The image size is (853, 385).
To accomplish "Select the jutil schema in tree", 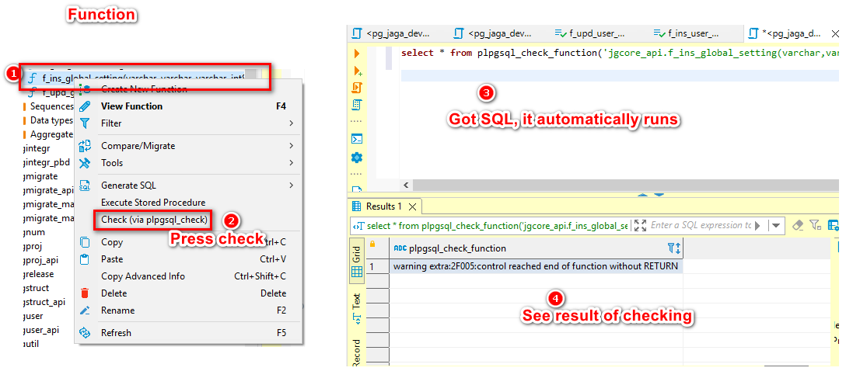I will click(32, 344).
